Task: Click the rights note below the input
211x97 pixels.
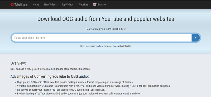Action: tap(106, 46)
